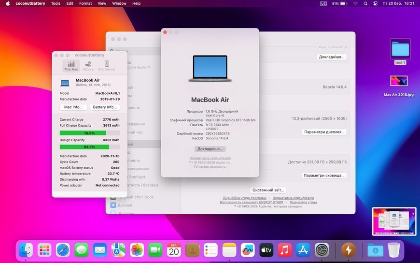The width and height of the screenshot is (420, 263).
Task: Launch Safari from the dock
Action: pyautogui.click(x=63, y=250)
